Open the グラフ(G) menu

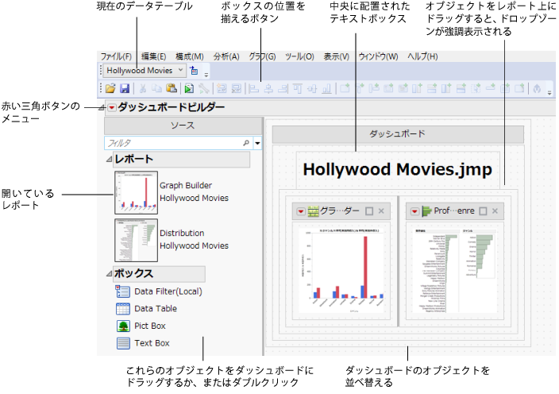tap(262, 56)
